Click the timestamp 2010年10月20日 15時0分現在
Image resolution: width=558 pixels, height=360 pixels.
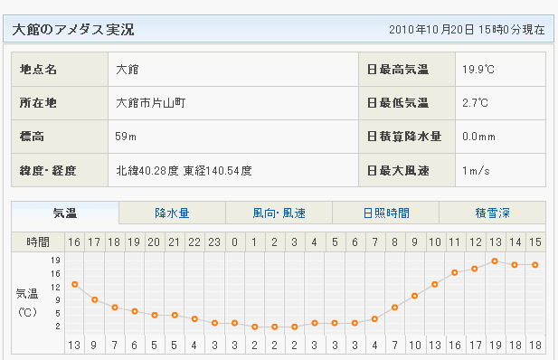pos(467,30)
